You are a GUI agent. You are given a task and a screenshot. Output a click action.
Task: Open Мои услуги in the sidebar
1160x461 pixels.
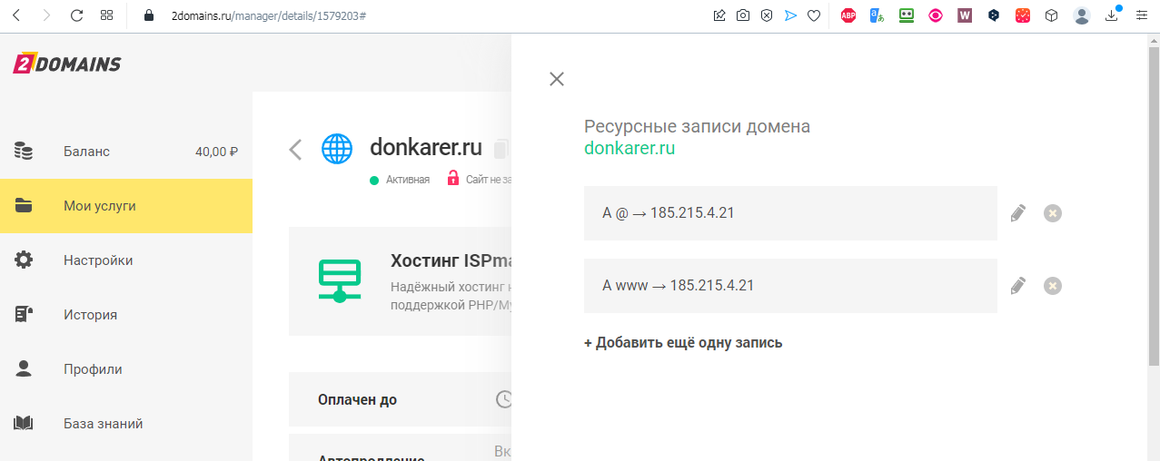126,206
